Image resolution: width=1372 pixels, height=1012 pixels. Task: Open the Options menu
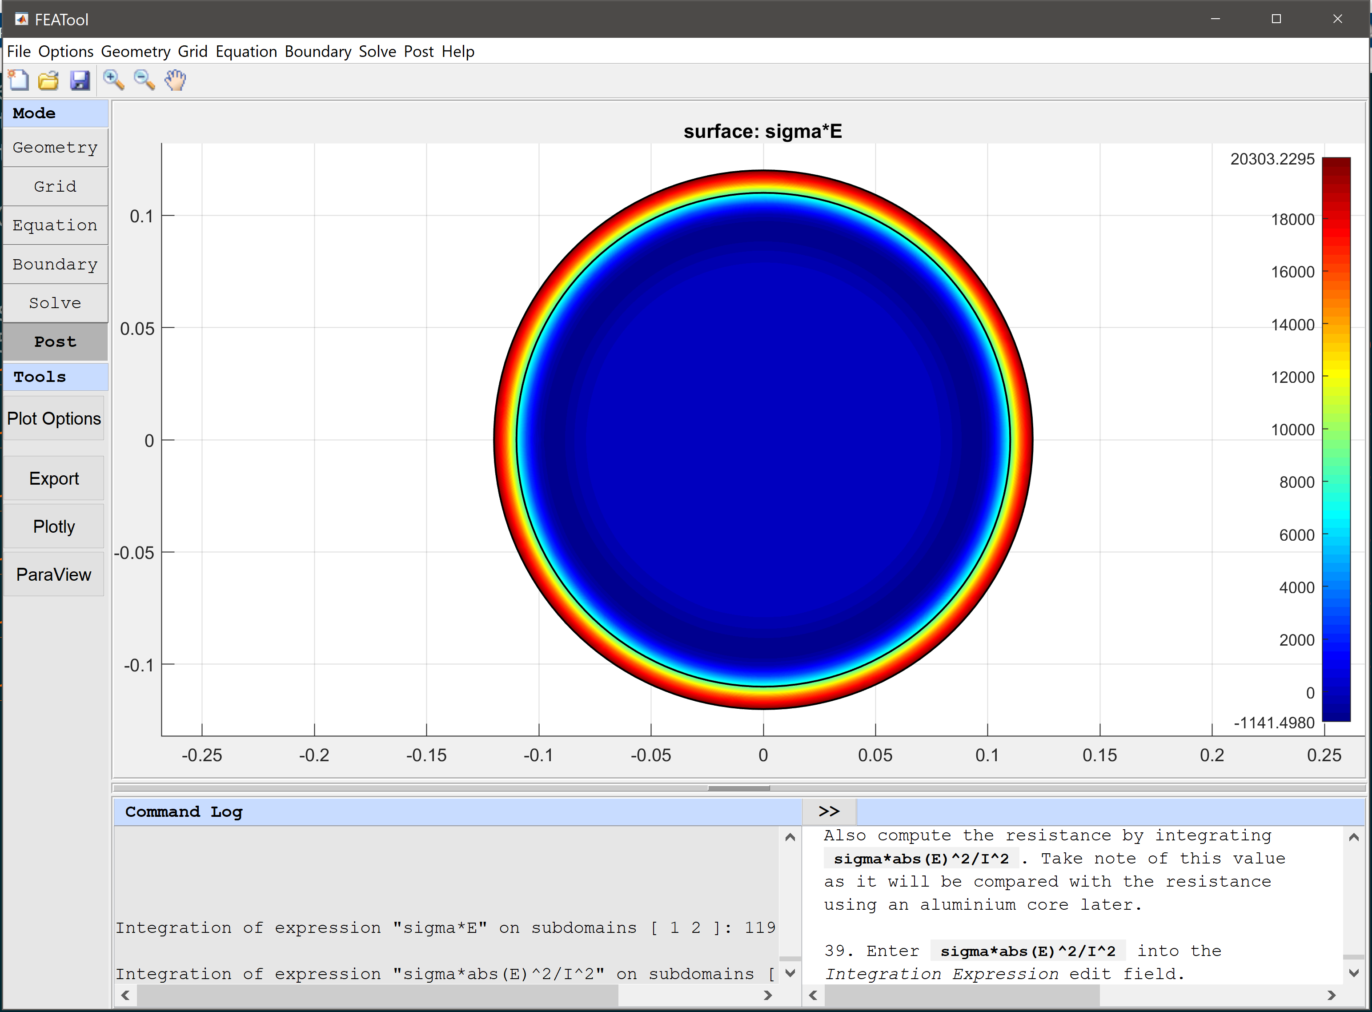click(65, 52)
